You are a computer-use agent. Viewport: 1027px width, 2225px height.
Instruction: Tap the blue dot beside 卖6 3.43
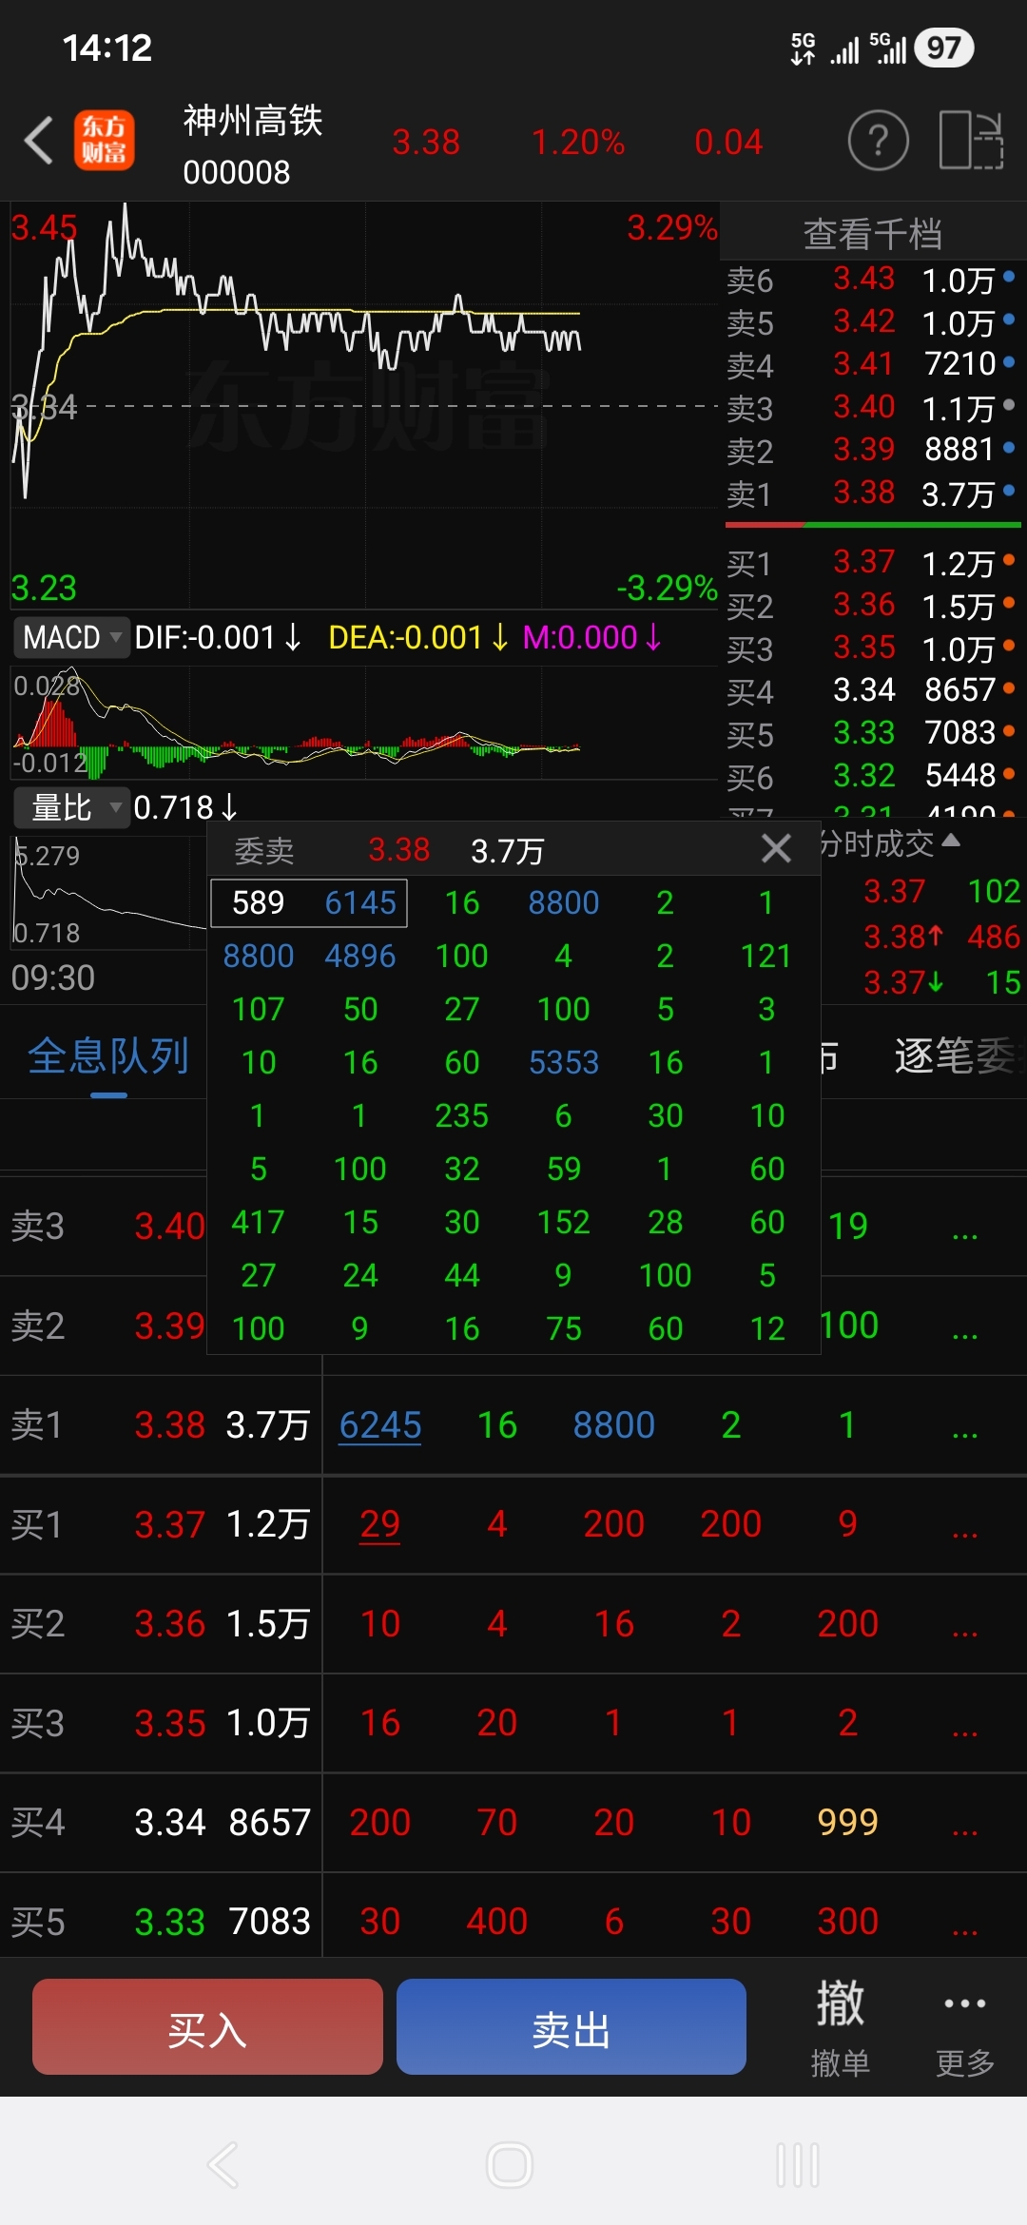[x=1009, y=277]
